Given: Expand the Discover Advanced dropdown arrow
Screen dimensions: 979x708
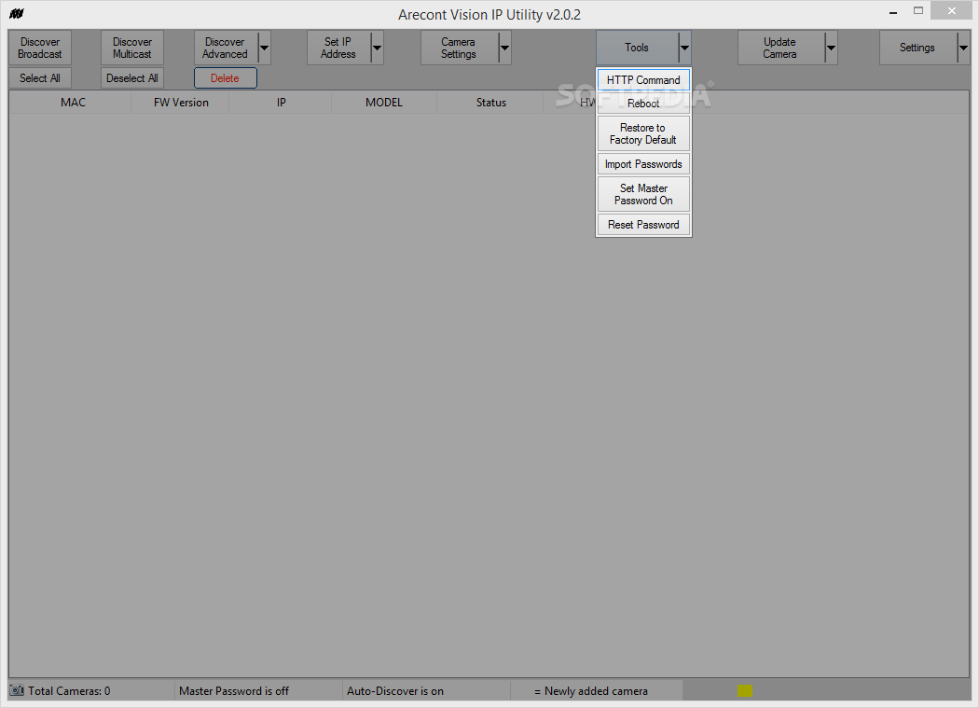Looking at the screenshot, I should [264, 48].
